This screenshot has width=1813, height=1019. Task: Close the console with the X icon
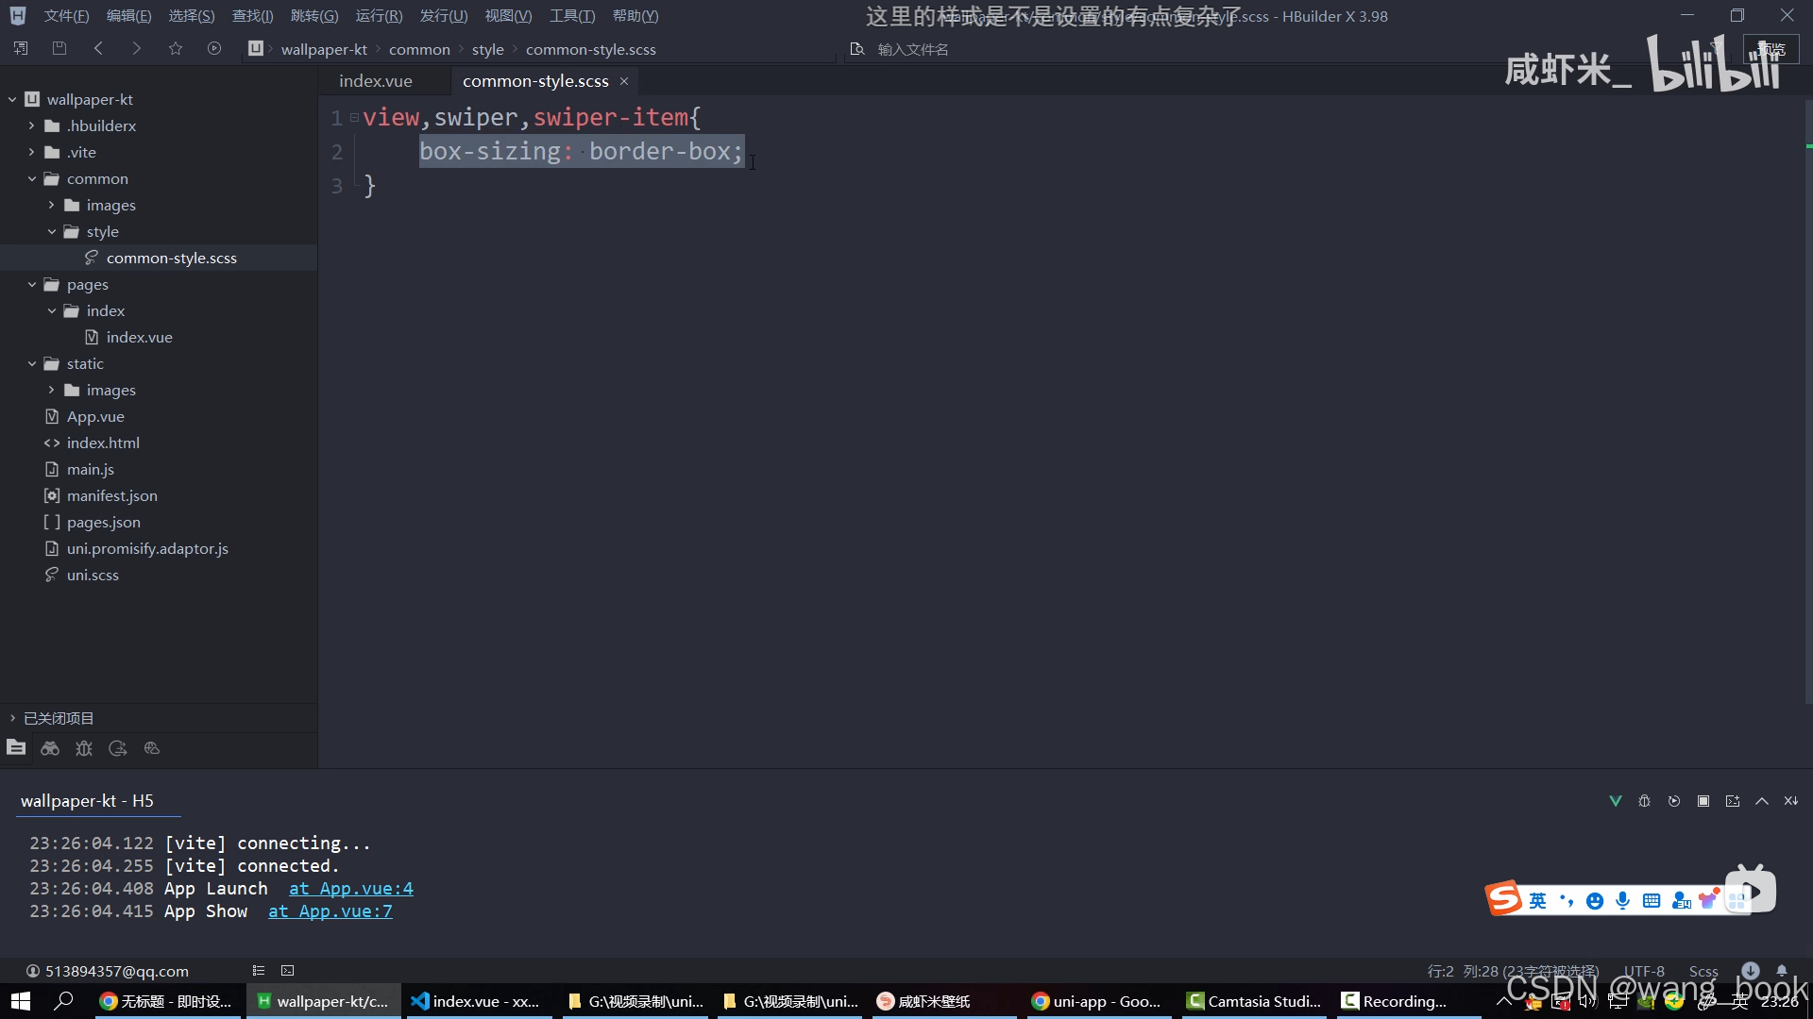pyautogui.click(x=1791, y=801)
